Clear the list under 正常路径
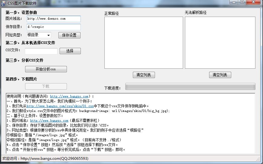Viewport: 263px width, 164px height. 144,75
